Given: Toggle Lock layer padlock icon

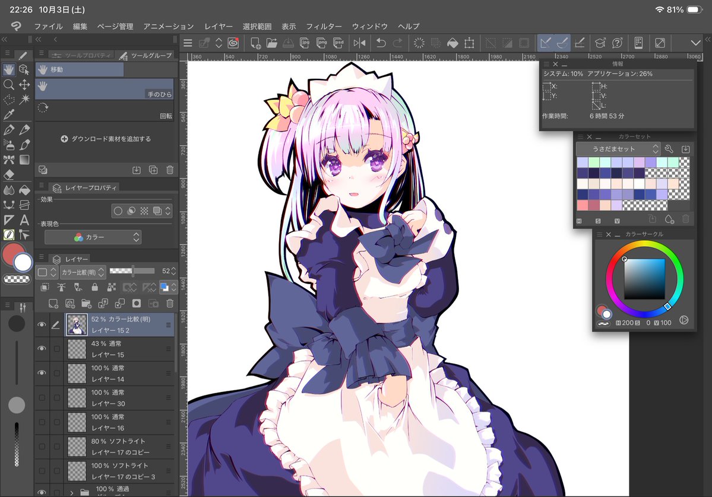Looking at the screenshot, I should point(94,287).
